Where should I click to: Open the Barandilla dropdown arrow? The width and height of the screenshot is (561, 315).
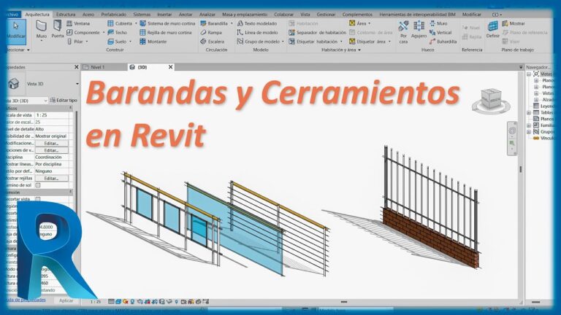tap(232, 23)
